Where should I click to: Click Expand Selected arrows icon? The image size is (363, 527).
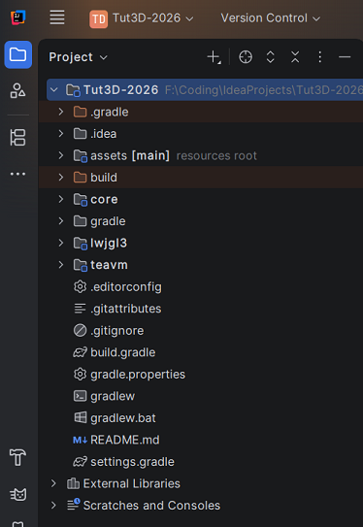(x=270, y=57)
